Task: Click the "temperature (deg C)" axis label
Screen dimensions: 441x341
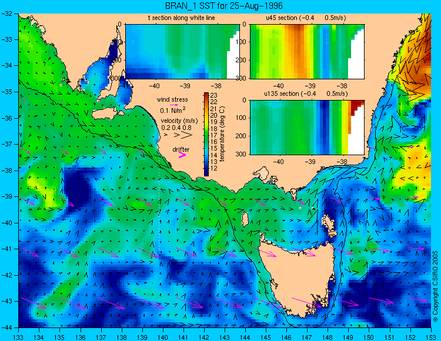Action: pyautogui.click(x=222, y=134)
